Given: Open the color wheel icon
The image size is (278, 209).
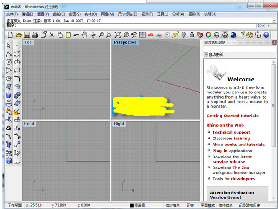Looking at the screenshot, I should [208, 35].
